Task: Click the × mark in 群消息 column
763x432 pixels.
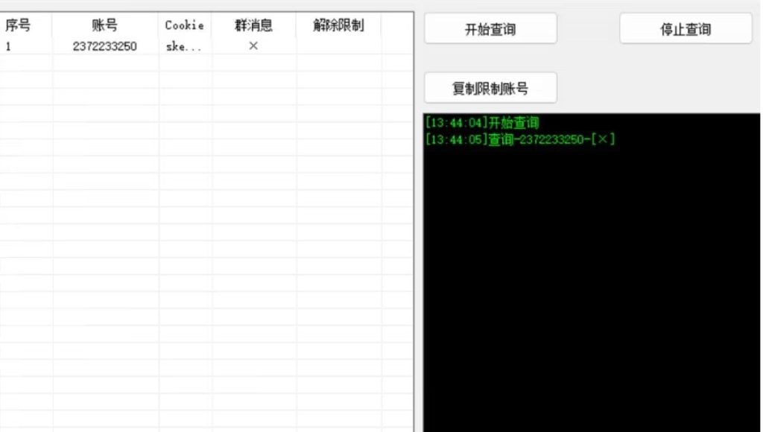Action: tap(253, 46)
